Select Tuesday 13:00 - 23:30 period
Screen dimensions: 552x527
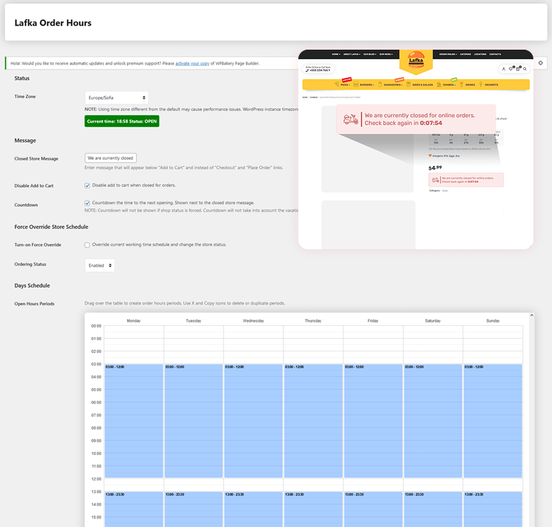tap(194, 509)
